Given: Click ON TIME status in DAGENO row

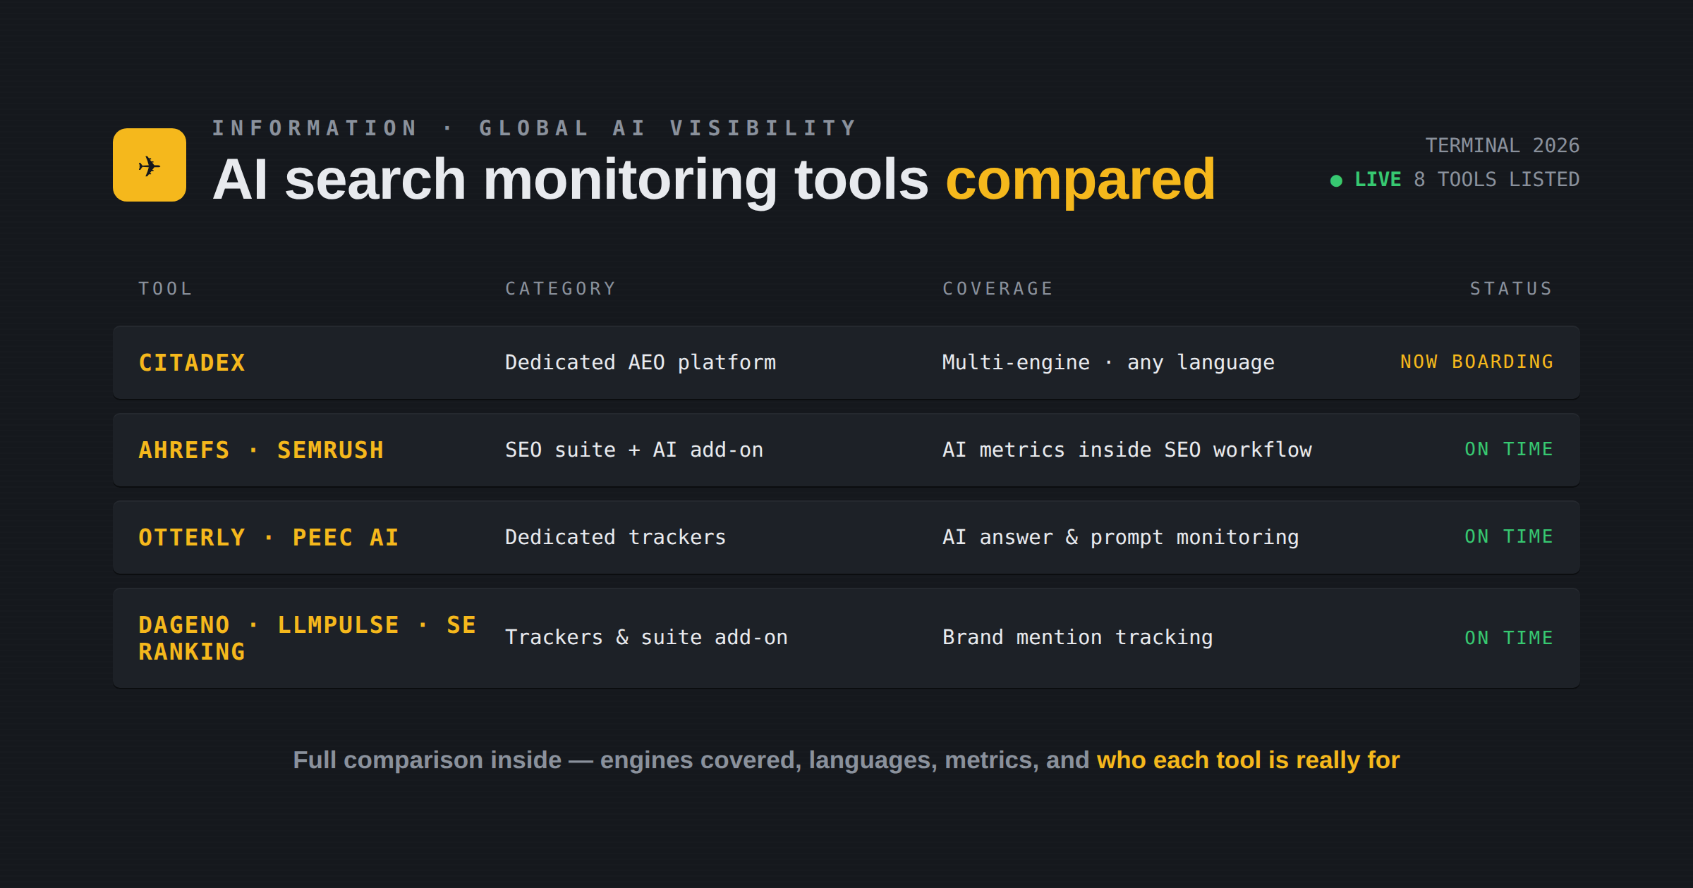Looking at the screenshot, I should [x=1509, y=638].
